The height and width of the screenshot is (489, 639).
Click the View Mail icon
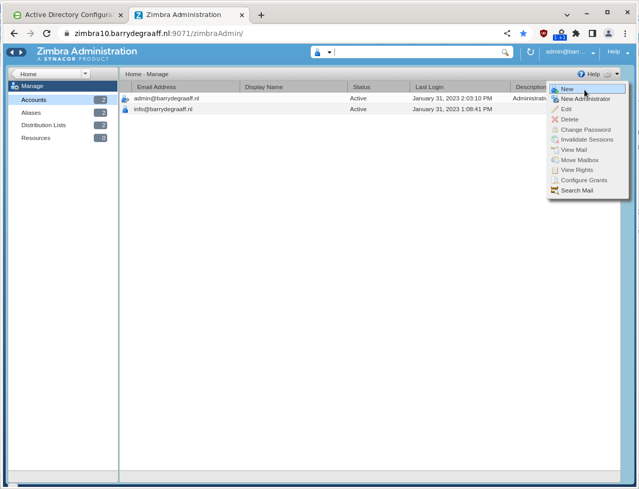[x=554, y=150]
